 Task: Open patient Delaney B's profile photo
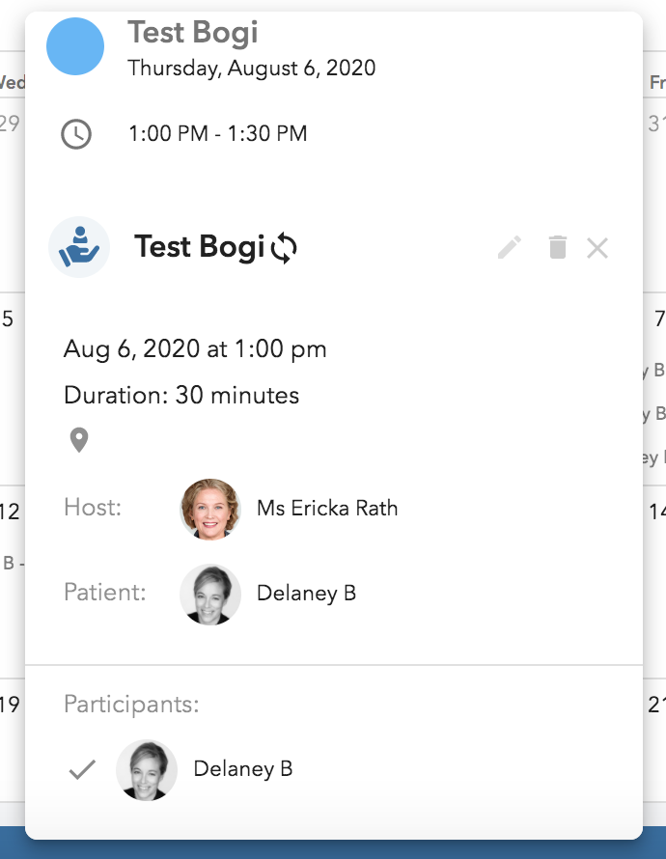click(209, 594)
